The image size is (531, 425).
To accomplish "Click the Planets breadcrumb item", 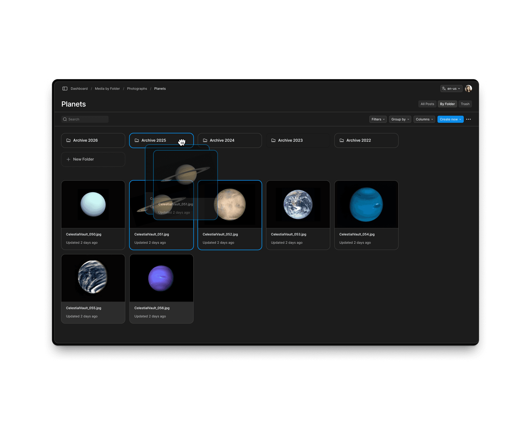I will coord(160,89).
